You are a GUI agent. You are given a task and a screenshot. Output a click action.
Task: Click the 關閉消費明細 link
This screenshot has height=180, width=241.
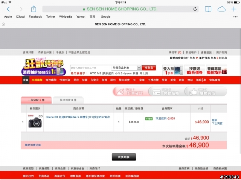click(x=33, y=145)
